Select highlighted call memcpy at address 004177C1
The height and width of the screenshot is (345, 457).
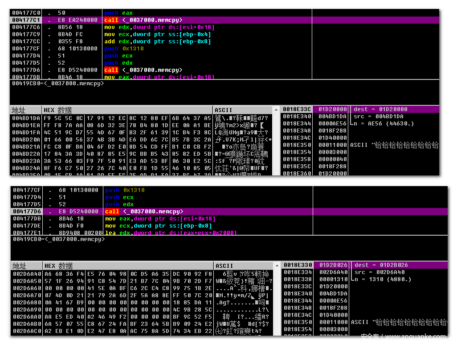coord(143,20)
